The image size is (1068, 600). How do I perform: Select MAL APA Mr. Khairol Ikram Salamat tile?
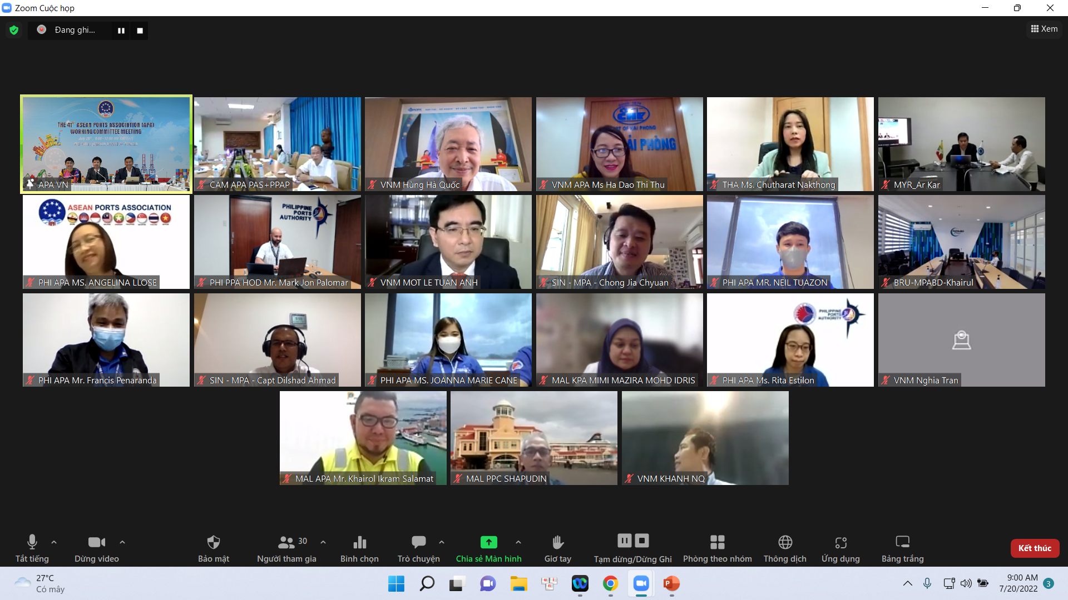363,438
